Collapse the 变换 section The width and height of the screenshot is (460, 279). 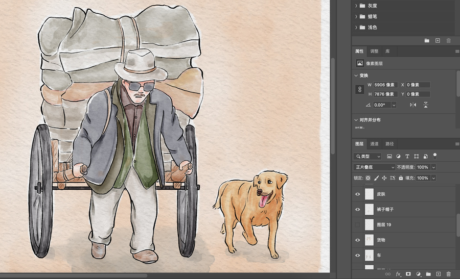[x=356, y=75]
